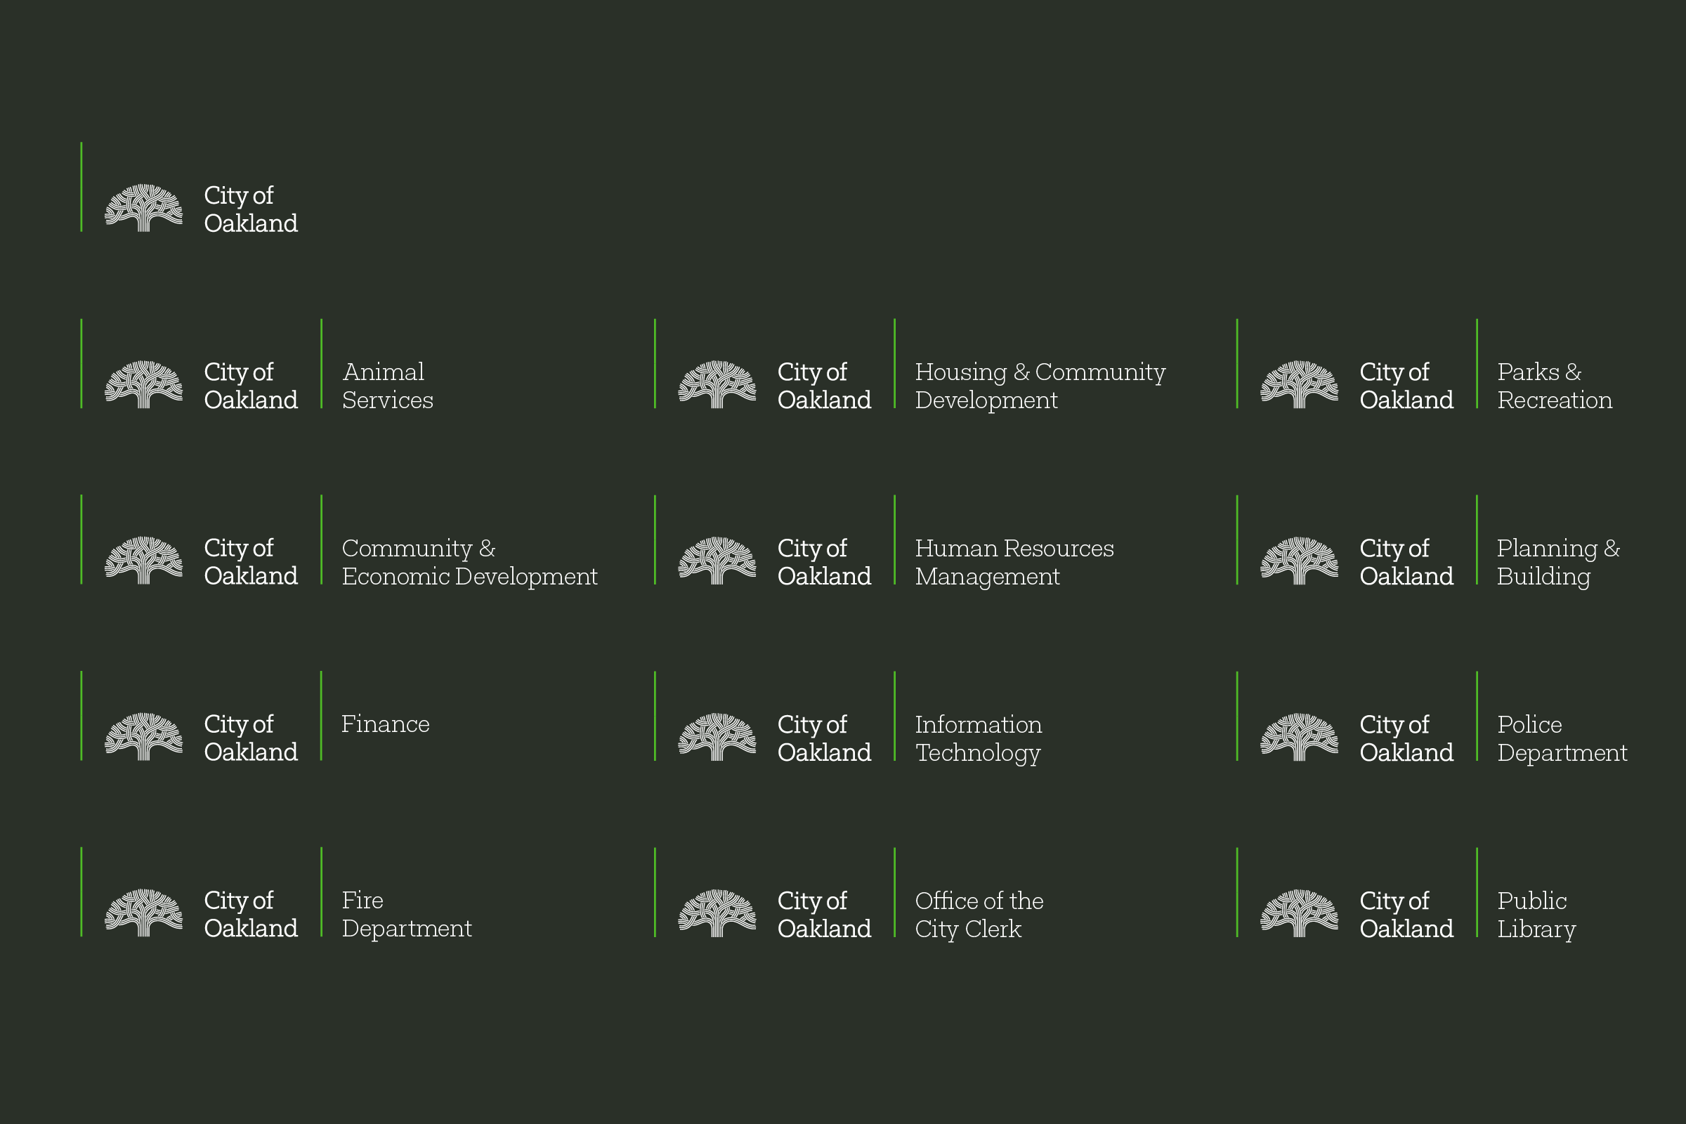Click the tree logo next to Parks & Recreation
Image resolution: width=1686 pixels, height=1124 pixels.
click(1299, 385)
